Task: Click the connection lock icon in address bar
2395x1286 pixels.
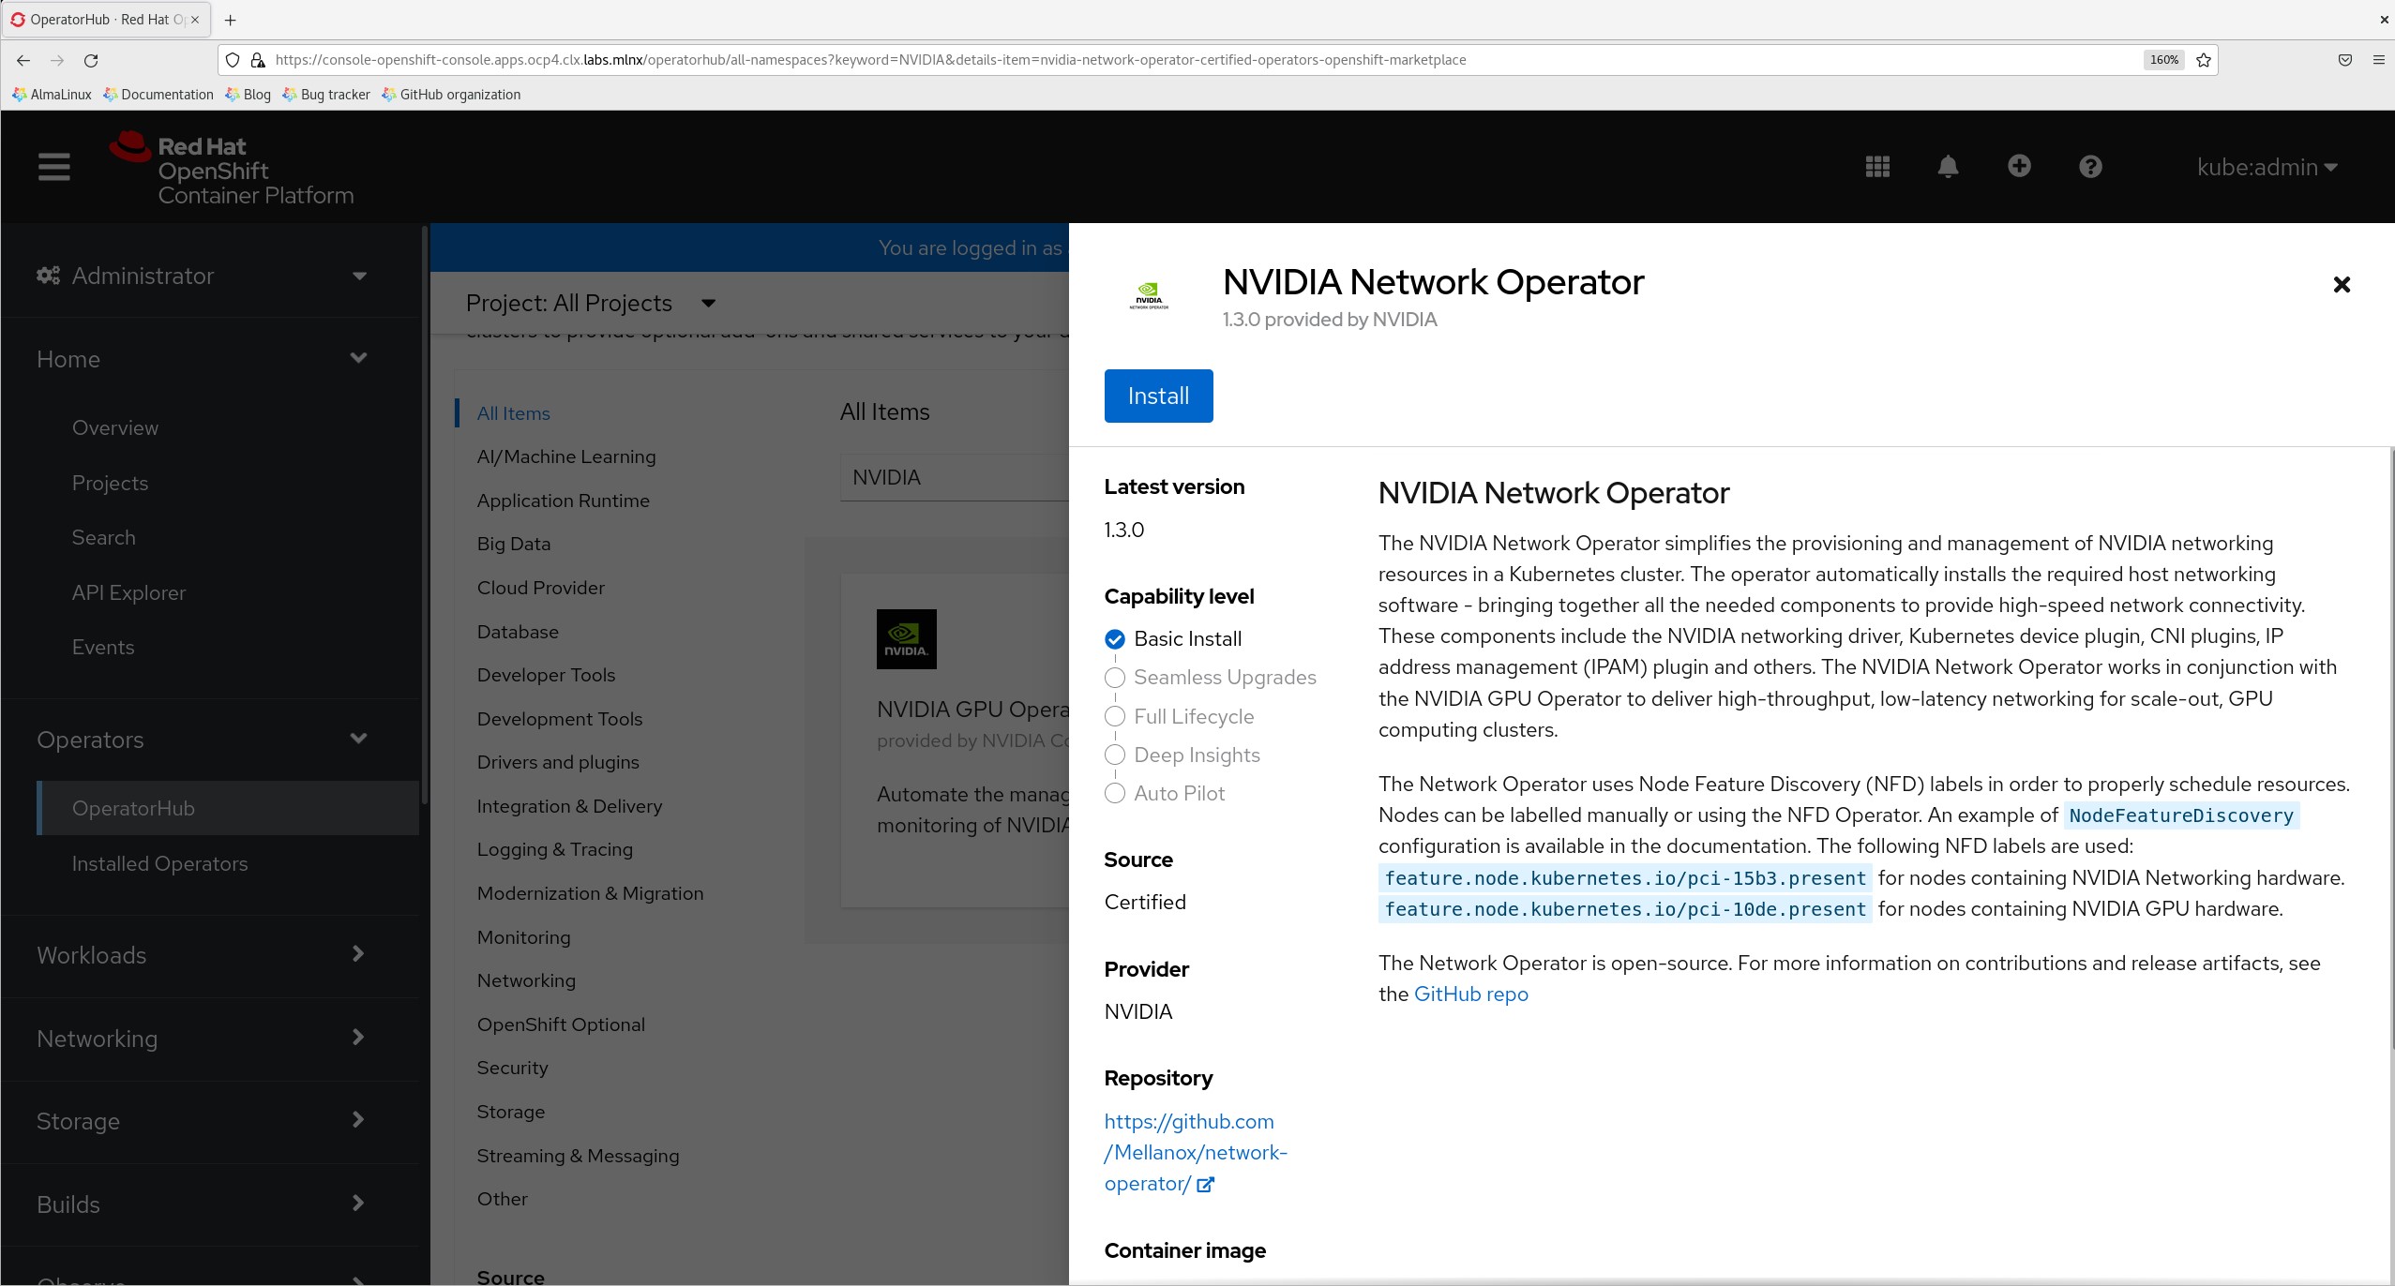Action: click(x=257, y=60)
